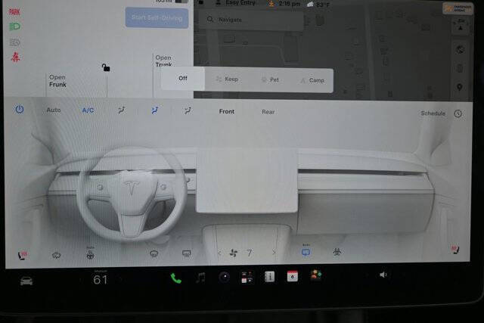Tap the map globe satellite view icon

pyautogui.click(x=460, y=49)
